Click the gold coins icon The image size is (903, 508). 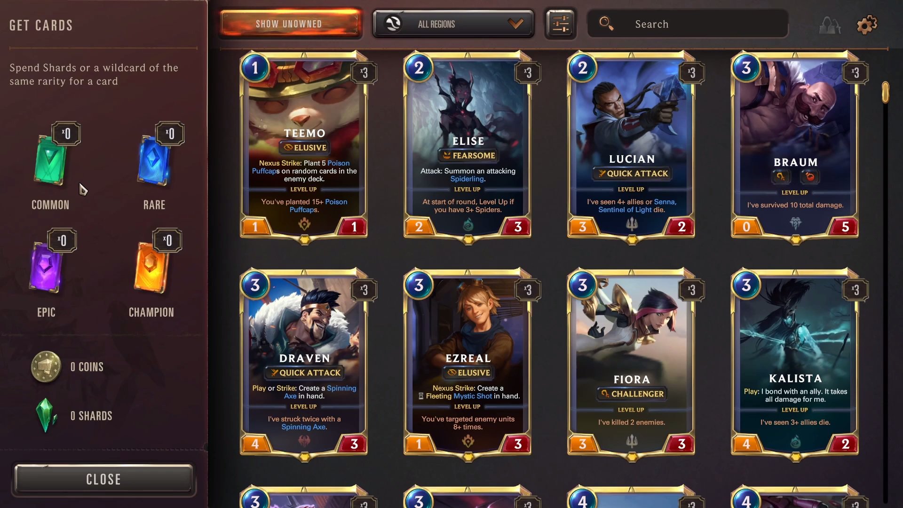point(46,366)
